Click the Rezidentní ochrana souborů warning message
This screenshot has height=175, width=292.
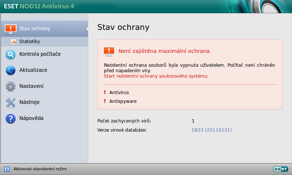[x=190, y=68]
